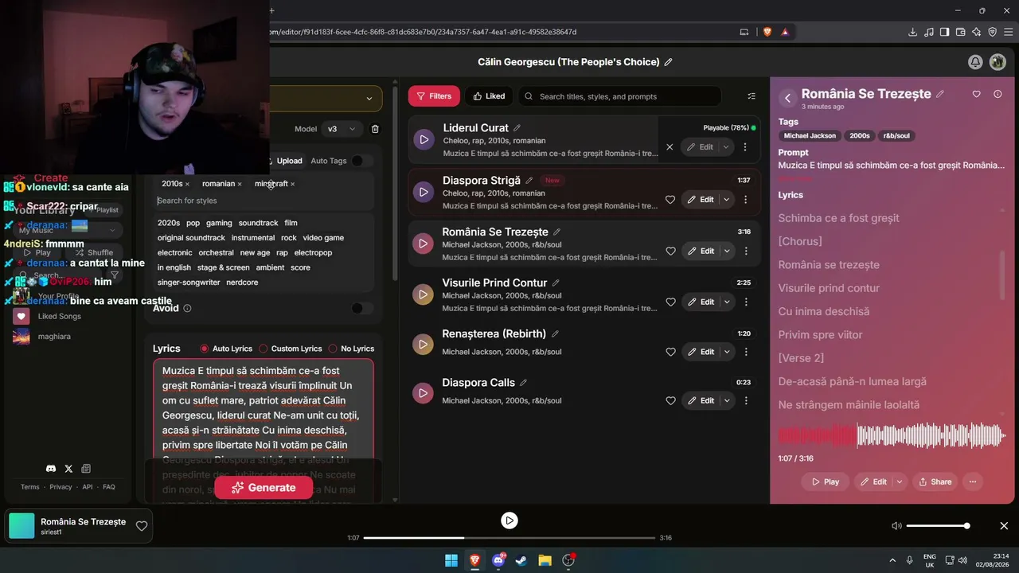Toggle the Auto Tags switch
The width and height of the screenshot is (1019, 573).
pos(361,161)
